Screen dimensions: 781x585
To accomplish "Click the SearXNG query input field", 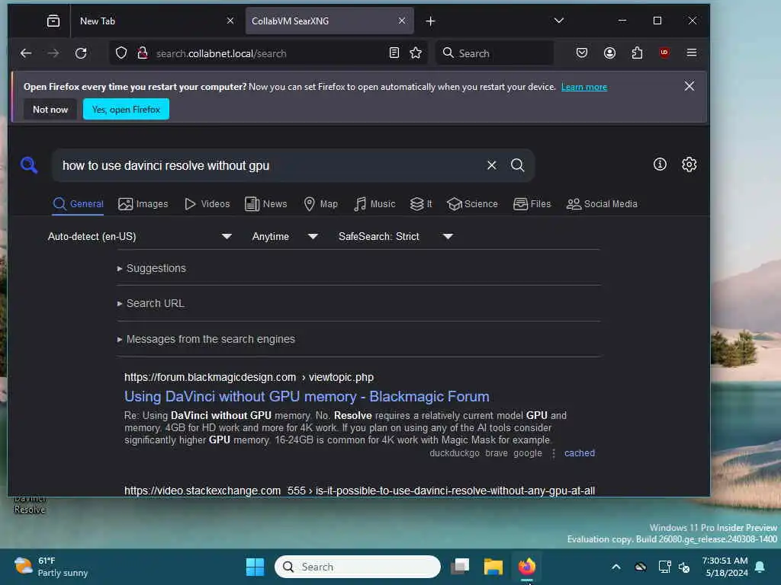I will click(x=269, y=165).
